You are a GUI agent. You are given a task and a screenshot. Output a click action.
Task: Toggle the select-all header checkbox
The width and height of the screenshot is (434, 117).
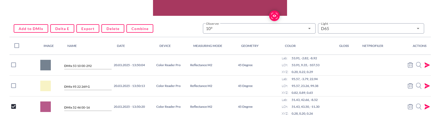point(17,46)
